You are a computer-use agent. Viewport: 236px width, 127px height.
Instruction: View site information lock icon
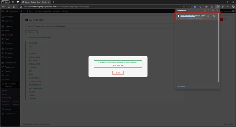(x=21, y=7)
